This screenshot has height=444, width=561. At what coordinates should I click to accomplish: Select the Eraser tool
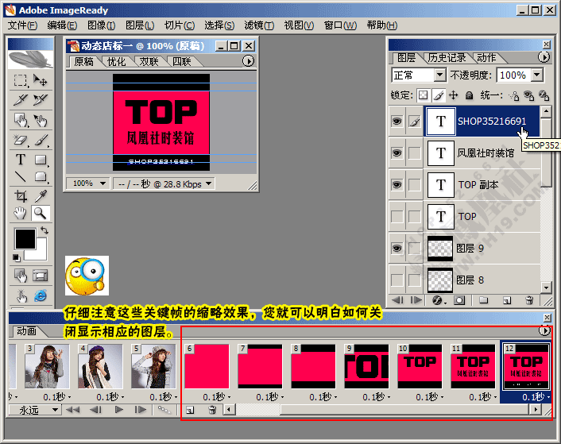click(21, 140)
